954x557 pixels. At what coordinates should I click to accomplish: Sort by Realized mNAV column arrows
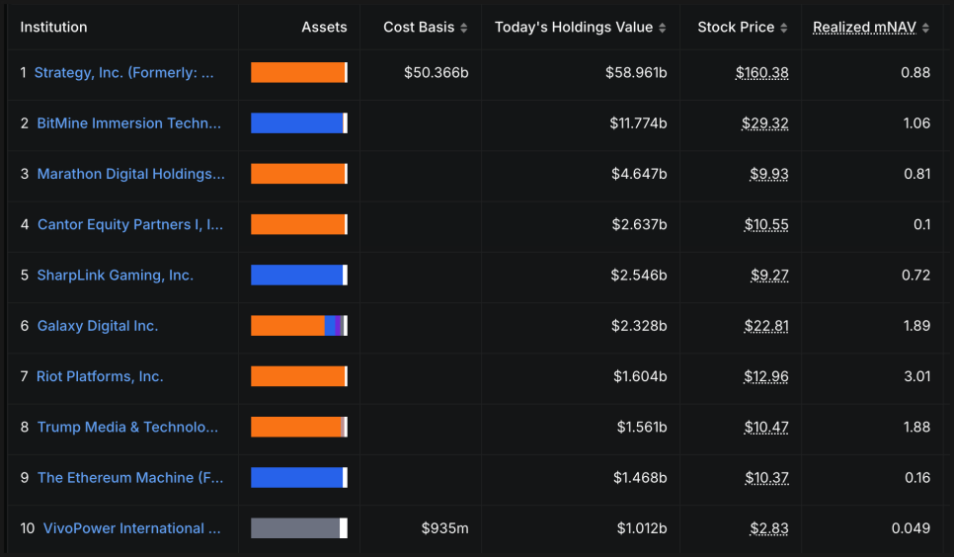[x=925, y=28]
